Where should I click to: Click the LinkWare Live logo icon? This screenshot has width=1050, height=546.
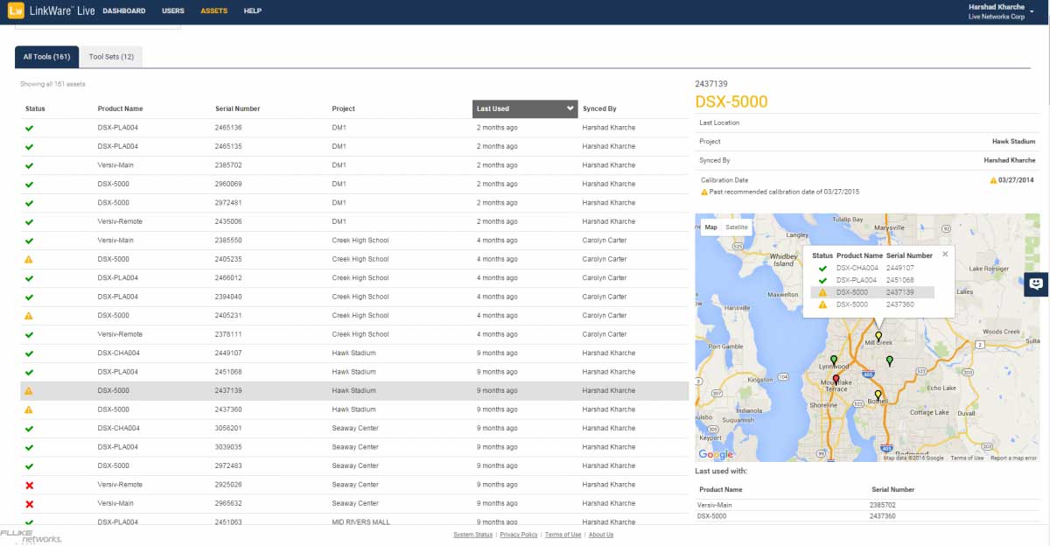coord(15,11)
